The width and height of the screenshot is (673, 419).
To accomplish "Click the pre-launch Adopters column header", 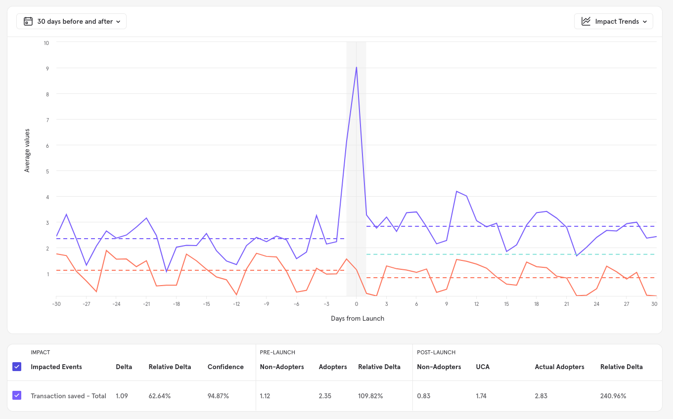I will click(333, 367).
